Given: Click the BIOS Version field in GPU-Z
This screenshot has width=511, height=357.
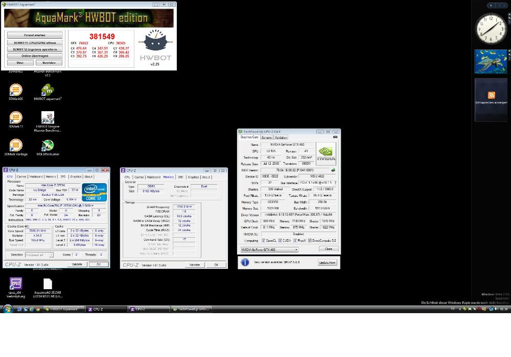Looking at the screenshot, I should (295, 170).
